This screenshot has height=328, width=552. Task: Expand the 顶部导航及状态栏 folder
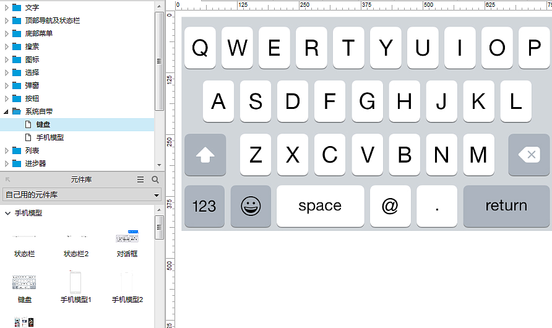point(6,20)
